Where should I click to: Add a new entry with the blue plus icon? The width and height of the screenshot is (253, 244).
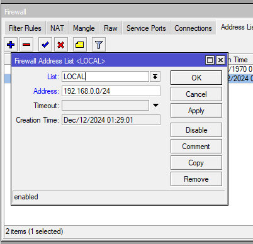click(11, 45)
